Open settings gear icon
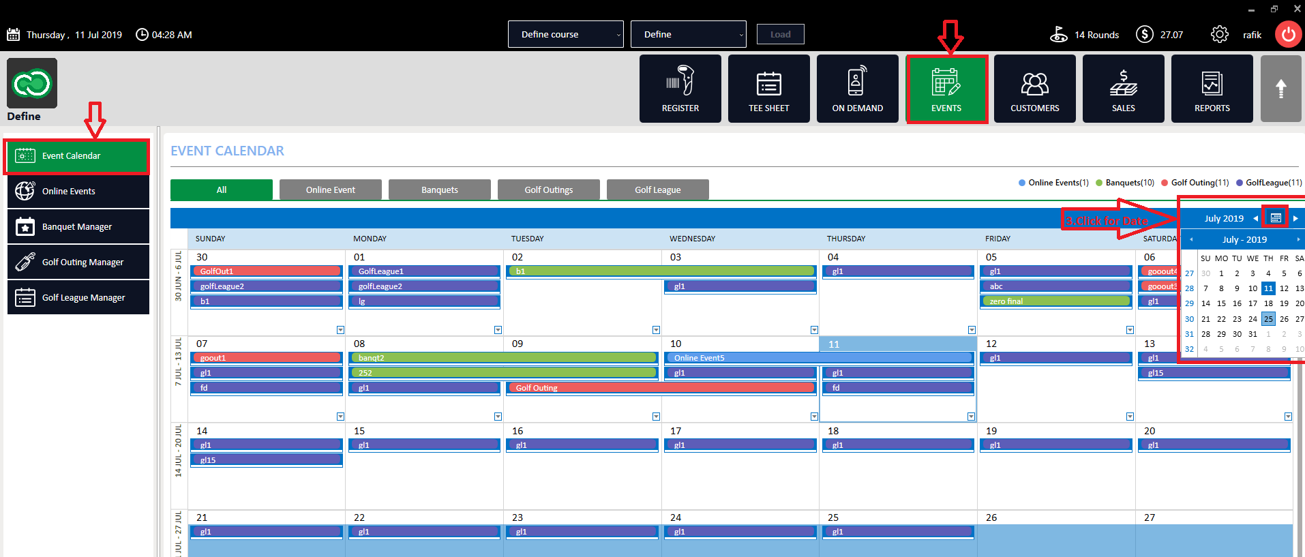Image resolution: width=1305 pixels, height=557 pixels. (x=1219, y=34)
